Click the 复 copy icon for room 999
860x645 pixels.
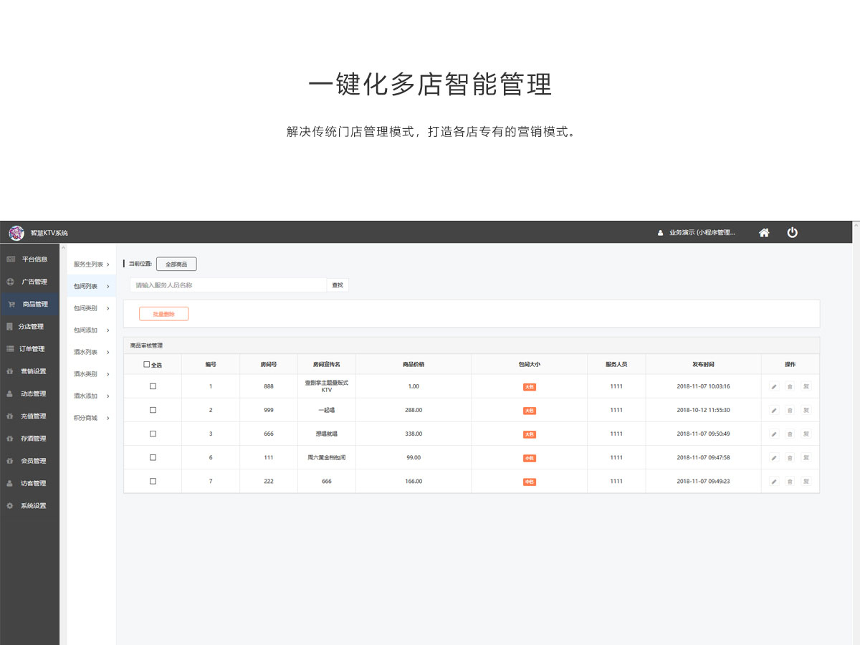(x=806, y=410)
